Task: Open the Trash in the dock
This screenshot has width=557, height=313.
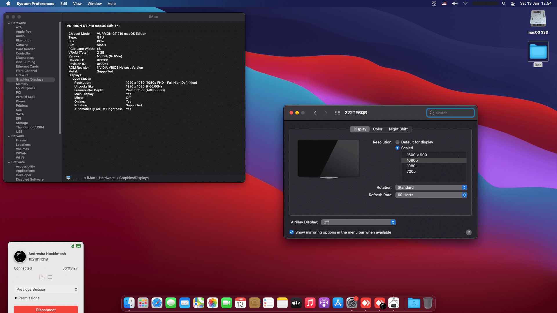Action: coord(428,303)
